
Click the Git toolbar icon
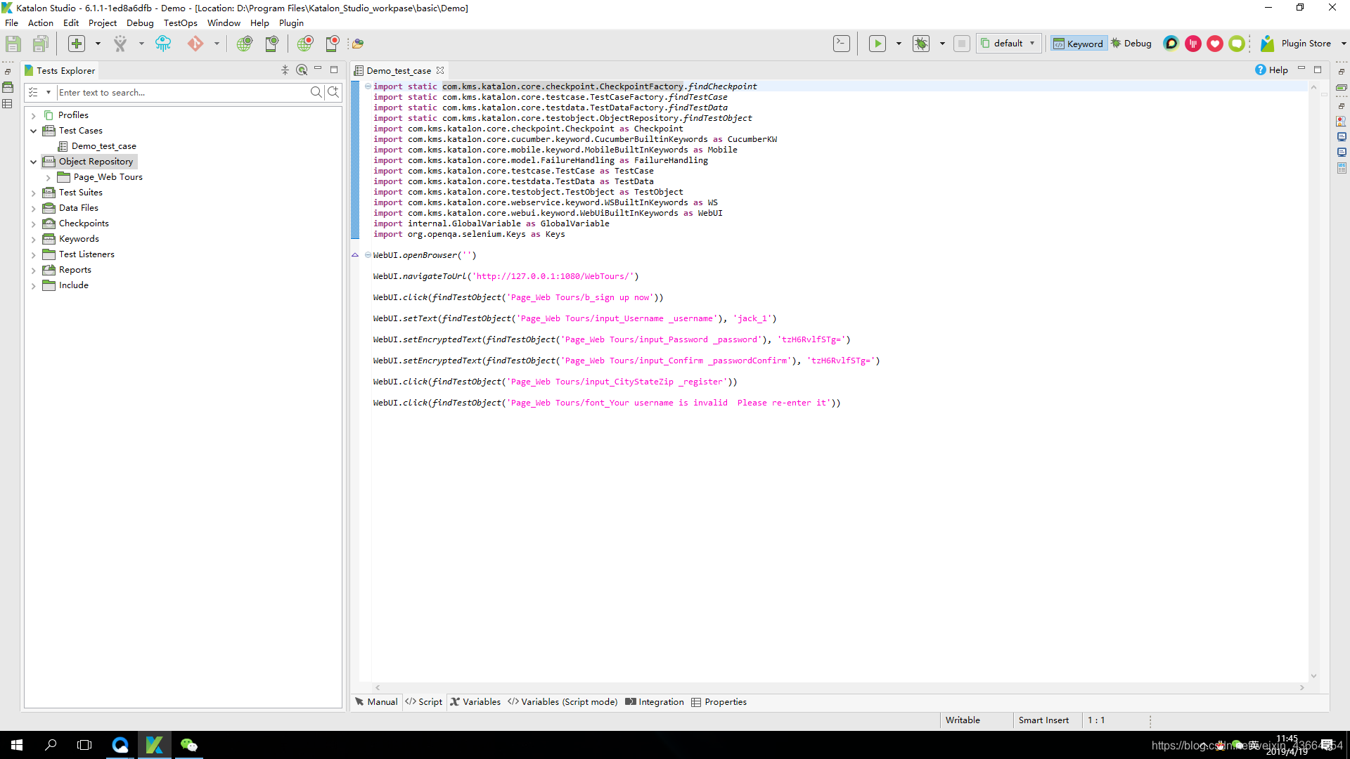(x=195, y=44)
